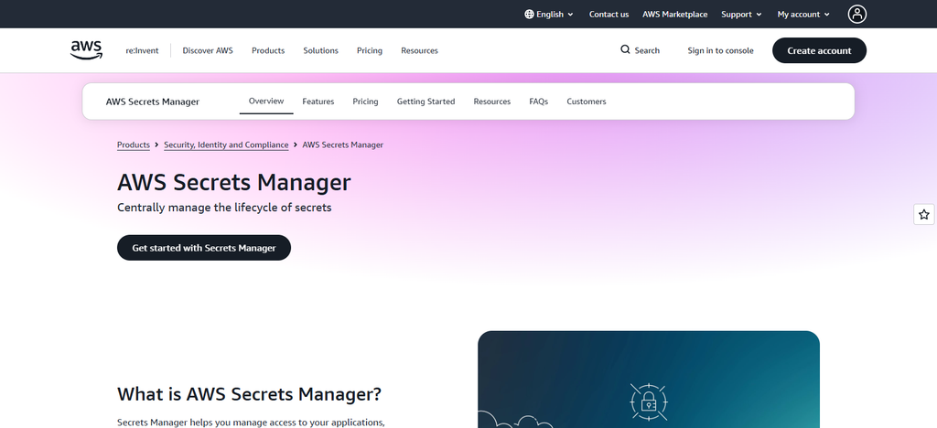The width and height of the screenshot is (937, 428).
Task: Click the AWS Secrets Manager page heading
Action: [x=233, y=183]
